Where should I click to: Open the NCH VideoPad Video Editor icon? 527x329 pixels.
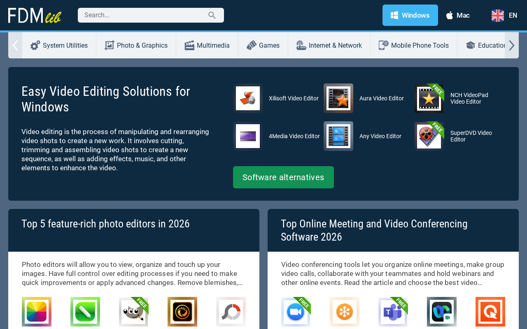click(429, 98)
